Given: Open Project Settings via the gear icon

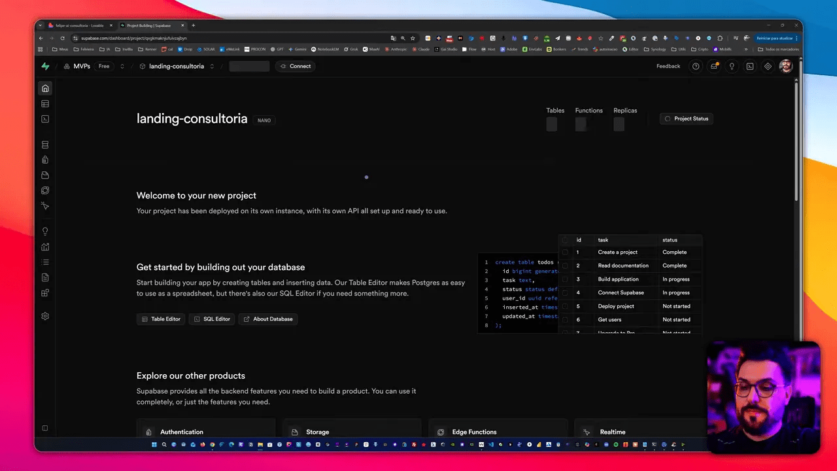Looking at the screenshot, I should pos(44,316).
